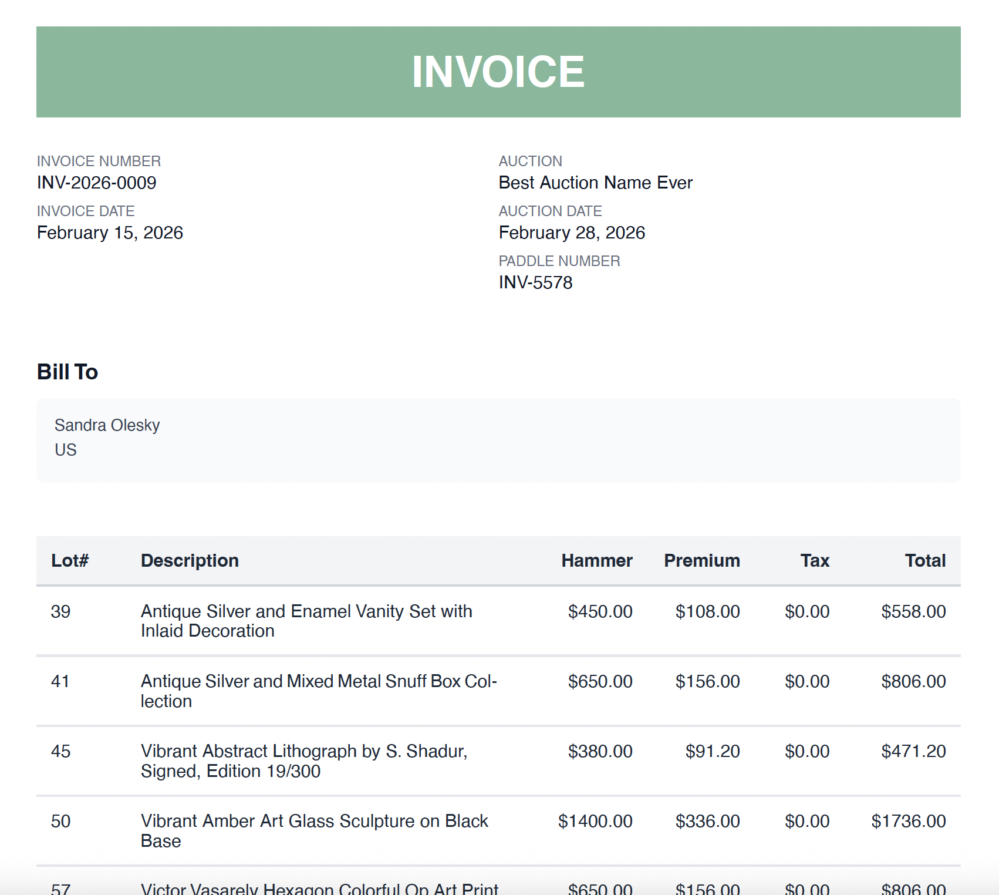
Task: Select the invoice date February 15, 2026
Action: pyautogui.click(x=110, y=233)
